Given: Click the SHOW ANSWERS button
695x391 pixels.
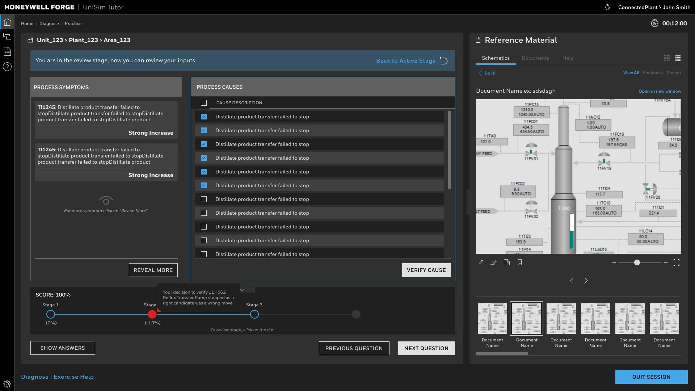Looking at the screenshot, I should click(x=63, y=348).
